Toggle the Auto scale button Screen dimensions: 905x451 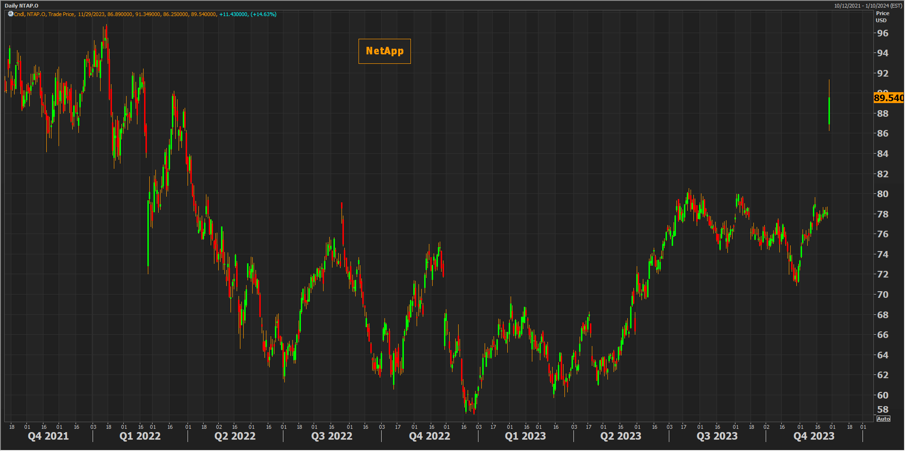883,419
